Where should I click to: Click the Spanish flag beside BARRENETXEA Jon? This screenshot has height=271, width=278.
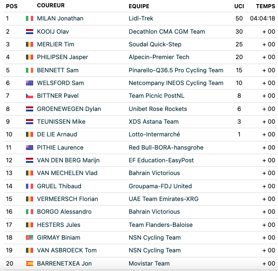(30, 263)
